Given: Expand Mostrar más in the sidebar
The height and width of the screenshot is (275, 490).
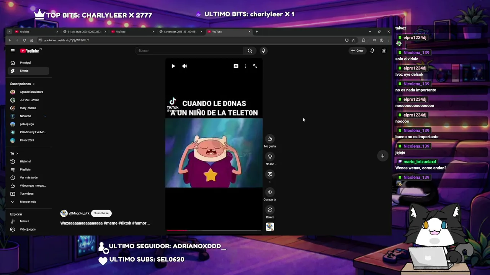Looking at the screenshot, I should (x=28, y=202).
